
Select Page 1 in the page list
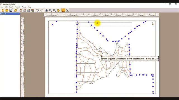10,14
